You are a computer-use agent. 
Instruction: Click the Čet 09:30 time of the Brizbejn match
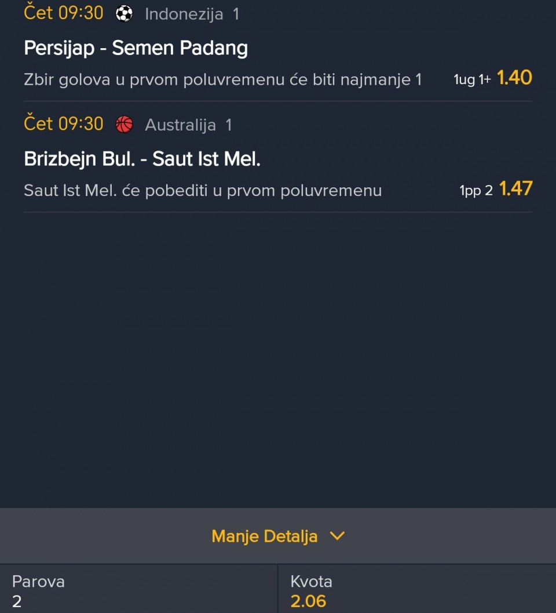pos(64,124)
